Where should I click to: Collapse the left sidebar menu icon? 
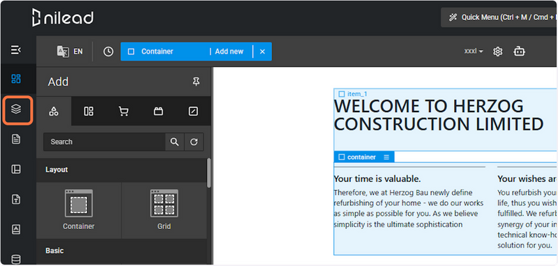click(x=16, y=50)
